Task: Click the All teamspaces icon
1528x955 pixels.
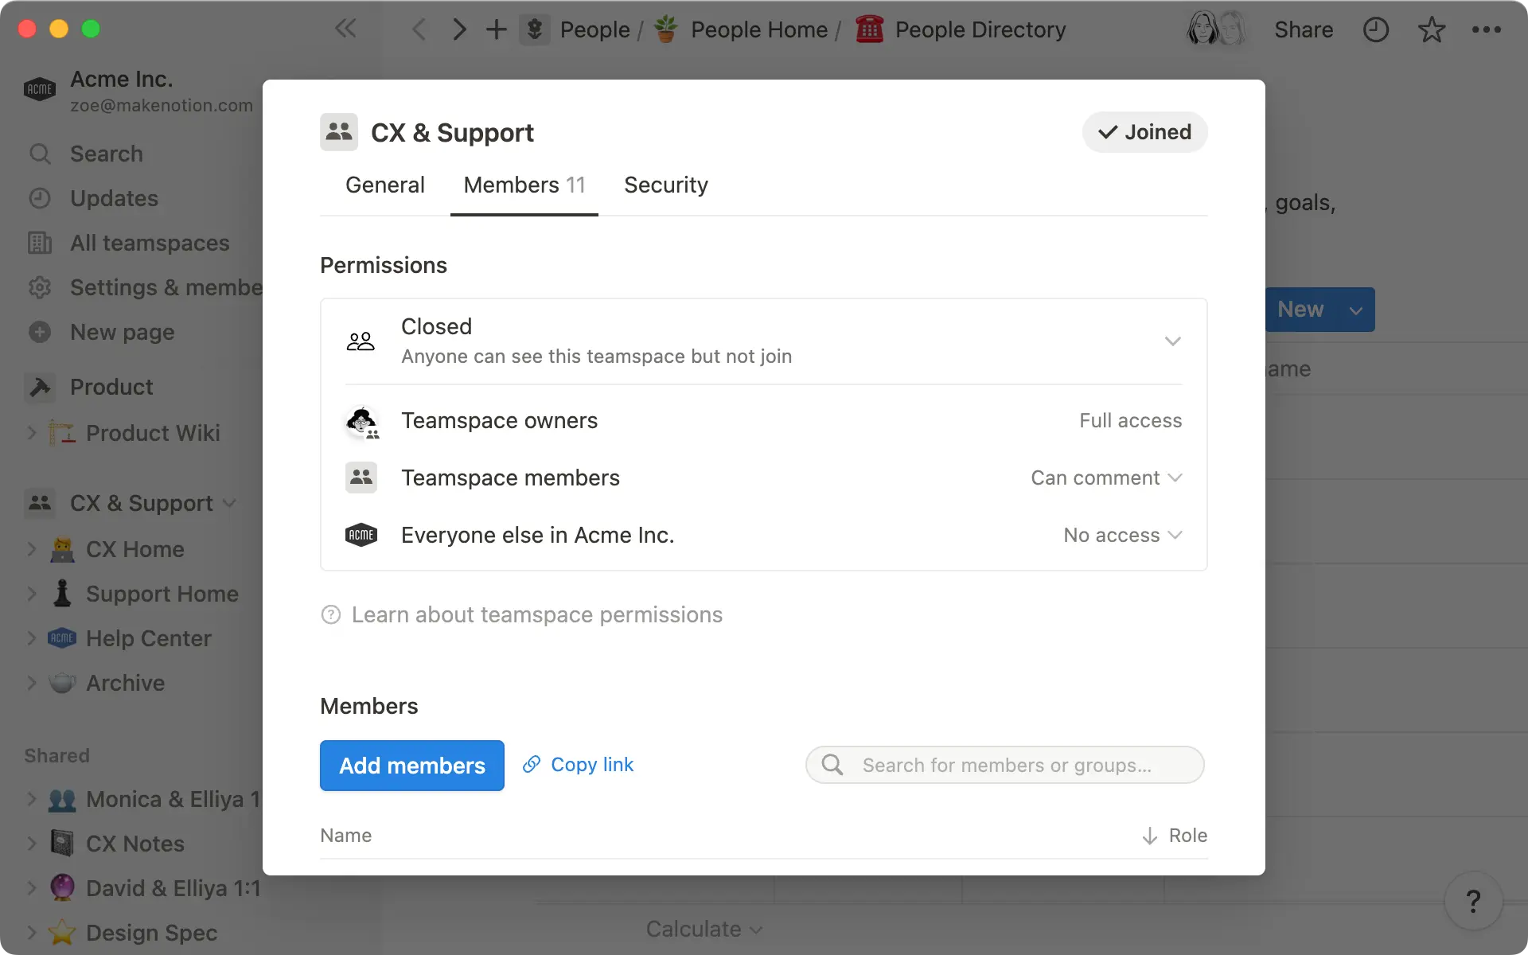Action: (40, 243)
